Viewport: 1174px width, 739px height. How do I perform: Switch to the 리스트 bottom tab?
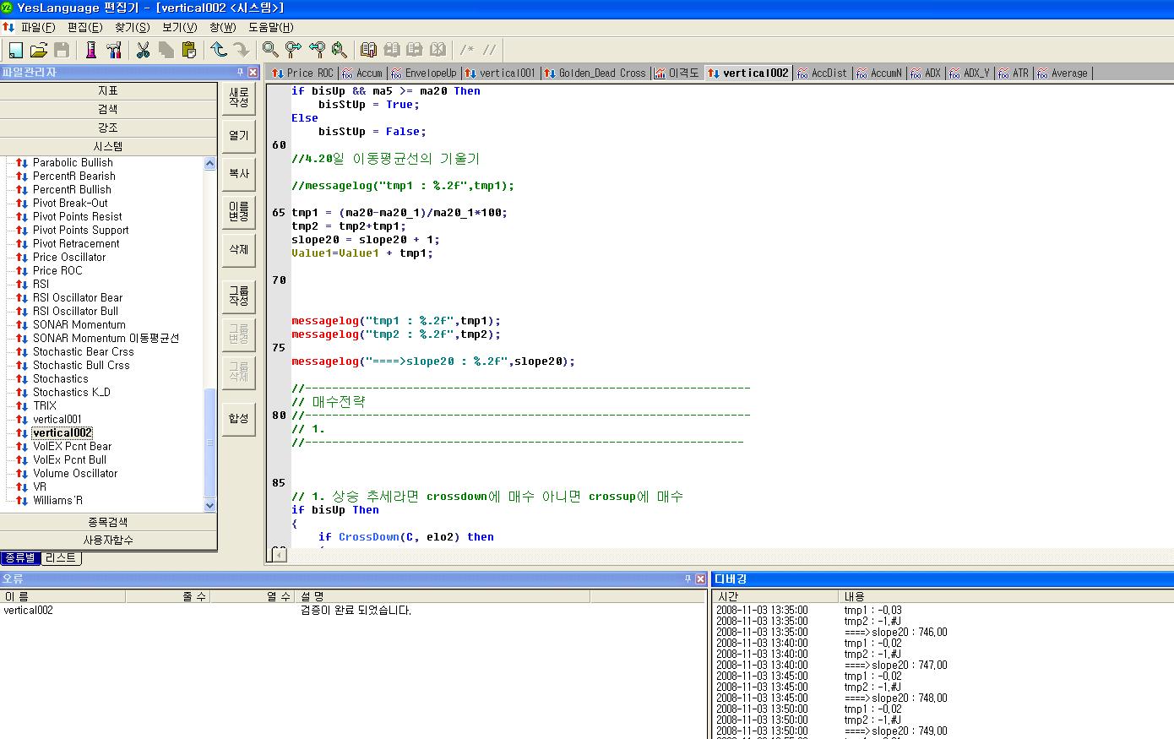coord(61,557)
